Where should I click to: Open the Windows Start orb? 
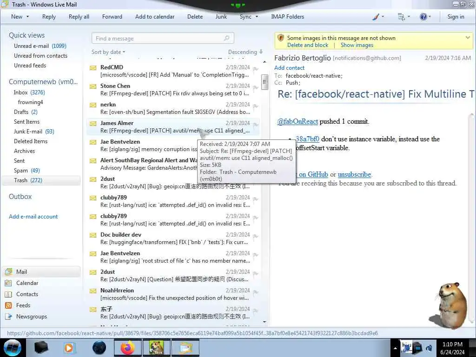pyautogui.click(x=13, y=348)
